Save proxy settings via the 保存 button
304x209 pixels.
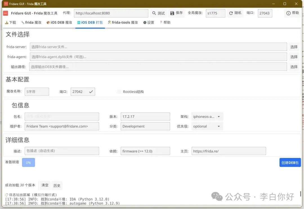[176, 13]
